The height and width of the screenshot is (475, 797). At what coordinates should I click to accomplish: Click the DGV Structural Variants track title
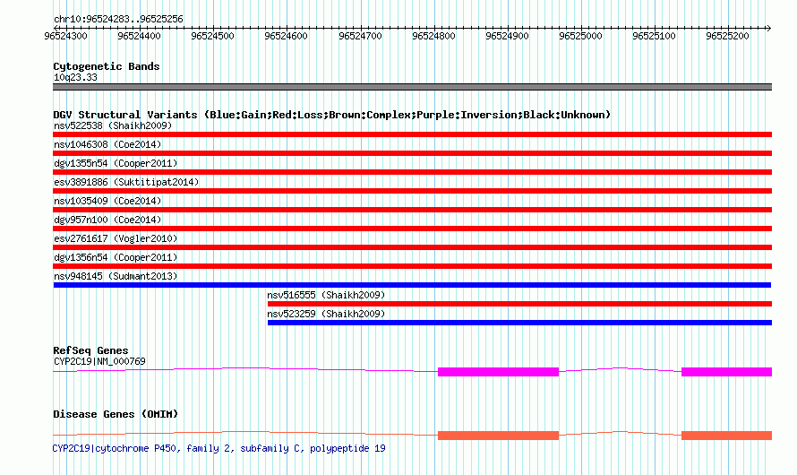332,115
